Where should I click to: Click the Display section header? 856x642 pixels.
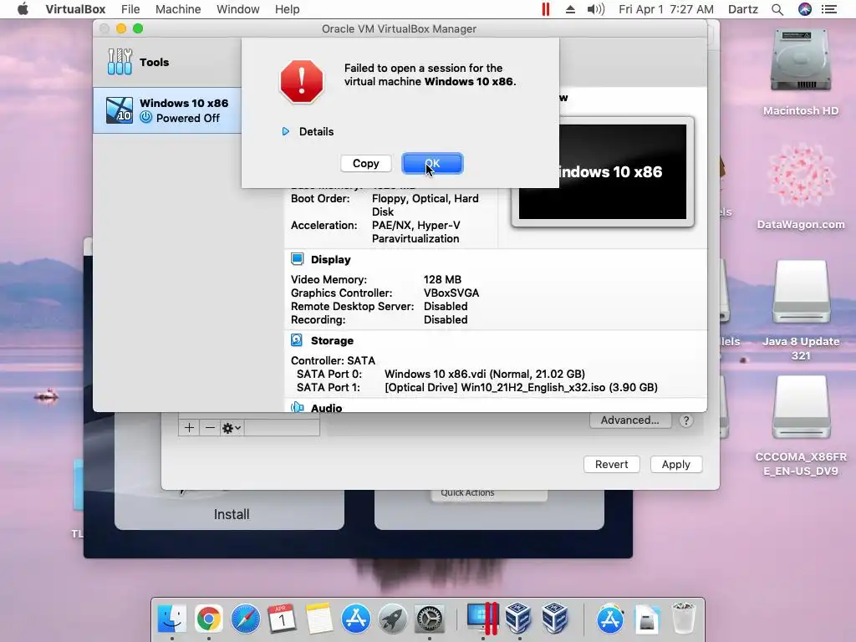pyautogui.click(x=331, y=260)
